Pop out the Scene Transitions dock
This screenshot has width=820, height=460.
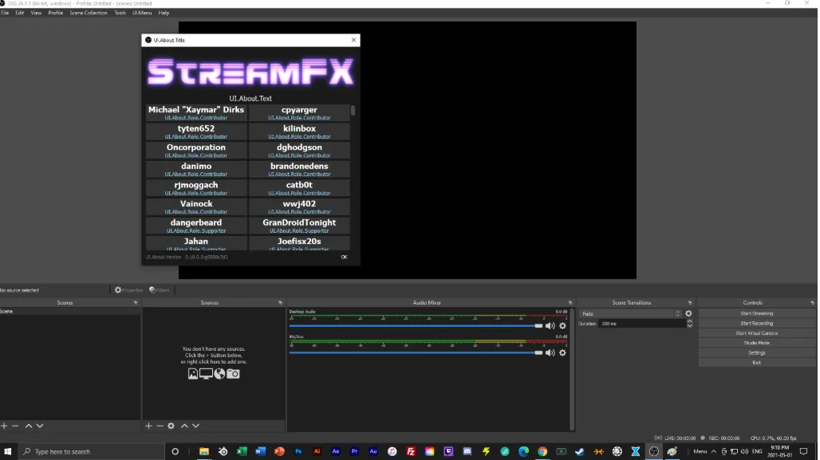pos(690,303)
